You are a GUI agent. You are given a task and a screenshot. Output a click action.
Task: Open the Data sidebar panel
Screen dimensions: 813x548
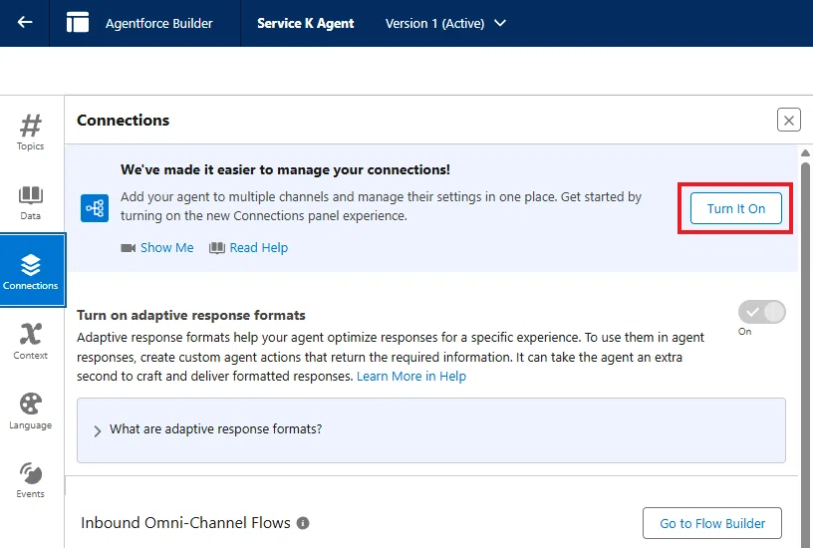point(31,202)
